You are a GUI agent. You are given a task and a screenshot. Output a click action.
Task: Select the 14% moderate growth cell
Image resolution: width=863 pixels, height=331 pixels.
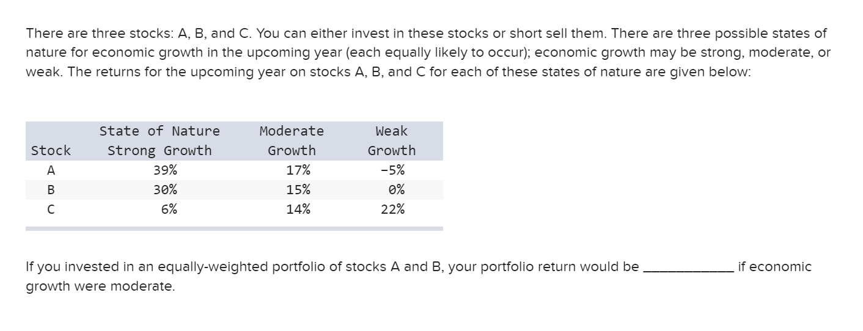(x=298, y=209)
